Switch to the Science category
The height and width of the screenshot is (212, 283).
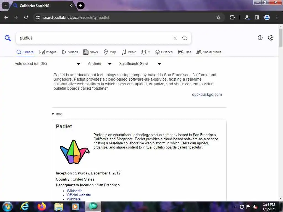tap(164, 52)
